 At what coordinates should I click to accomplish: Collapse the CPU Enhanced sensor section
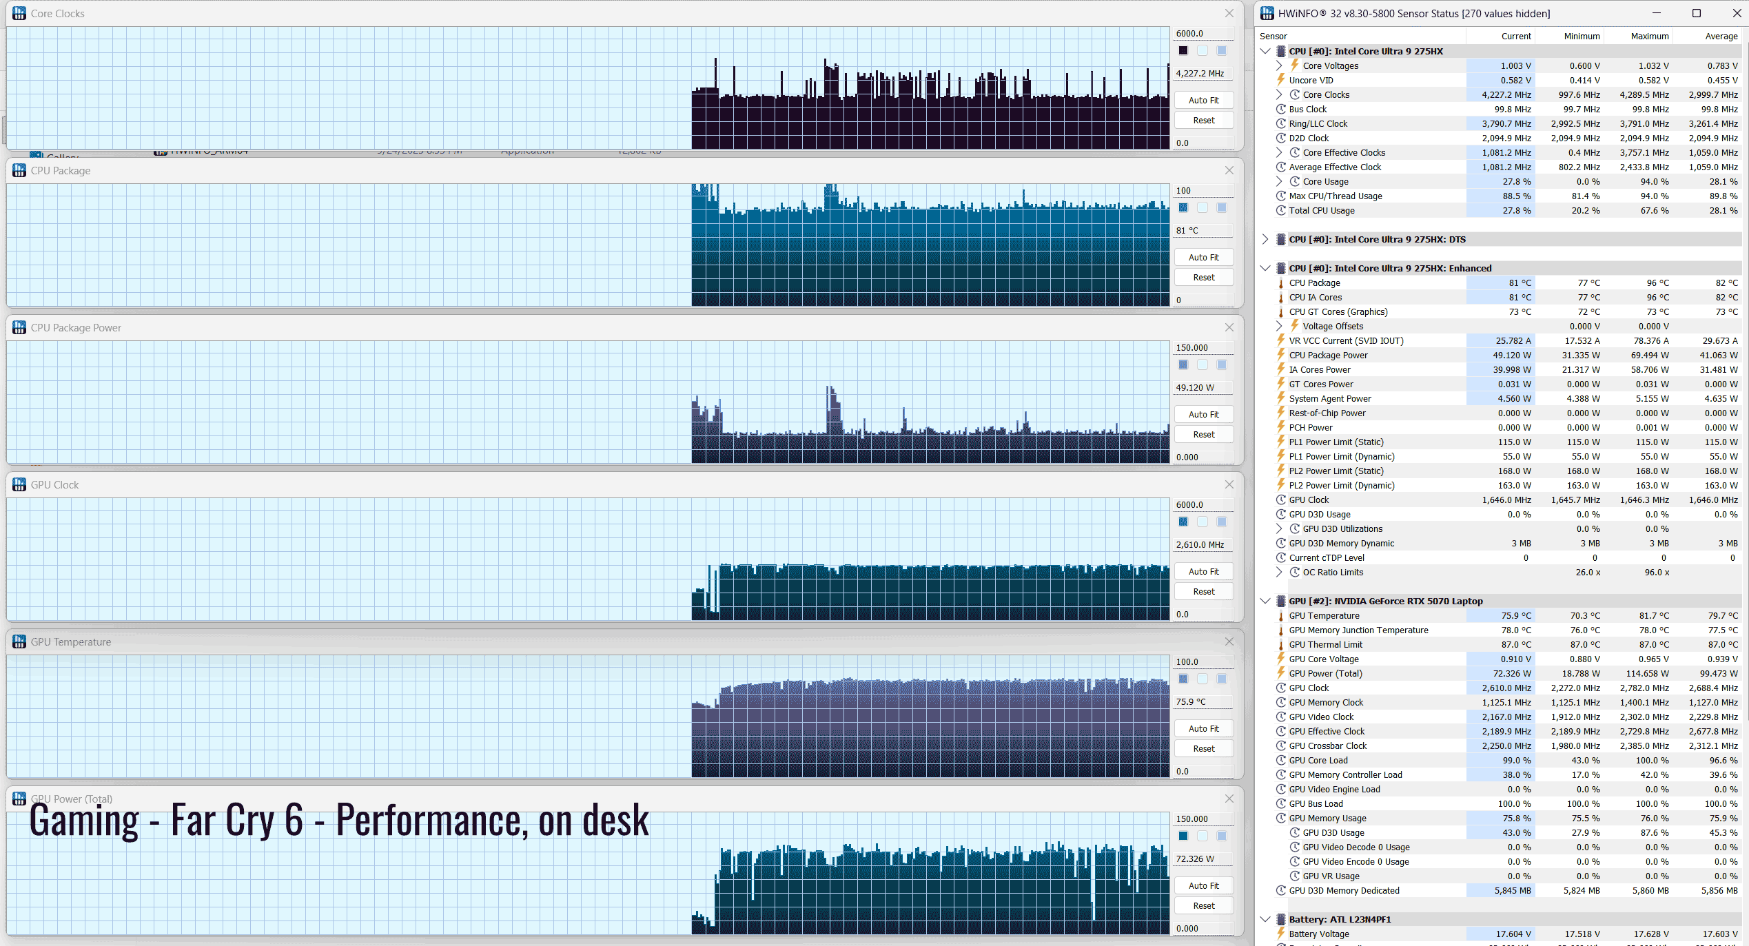coord(1265,268)
